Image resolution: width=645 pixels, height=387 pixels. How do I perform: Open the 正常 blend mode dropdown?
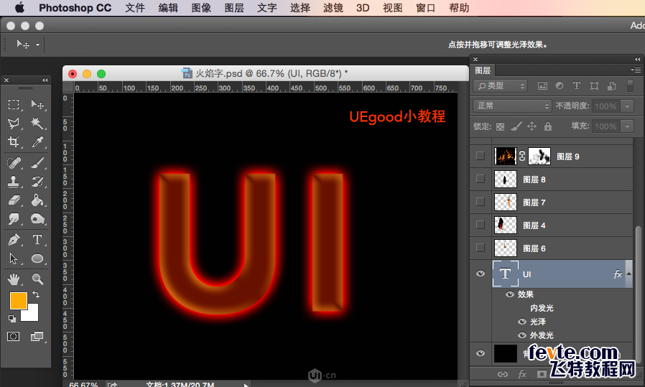512,106
